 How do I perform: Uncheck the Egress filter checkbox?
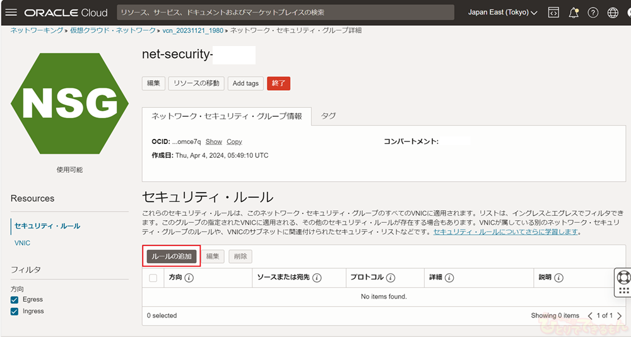15,300
